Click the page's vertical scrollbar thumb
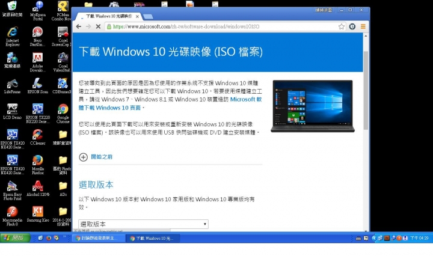Image resolution: width=433 pixels, height=256 pixels. [366, 90]
